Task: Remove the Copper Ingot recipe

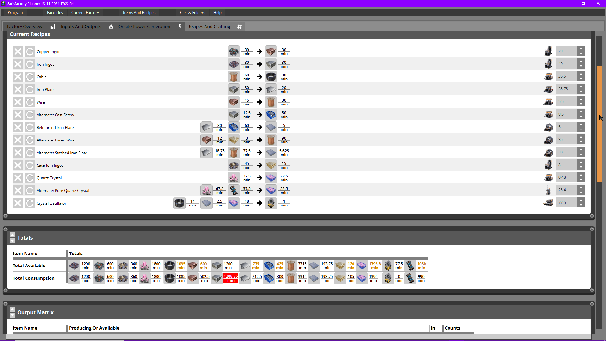Action: coord(18,51)
